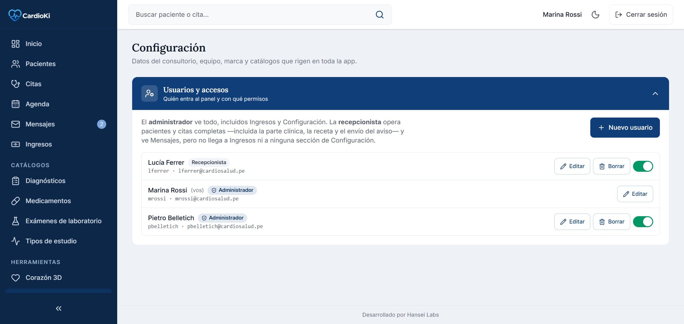684x324 pixels.
Task: Click the pbelletich@cardiosalud.pe email text
Action: point(225,227)
